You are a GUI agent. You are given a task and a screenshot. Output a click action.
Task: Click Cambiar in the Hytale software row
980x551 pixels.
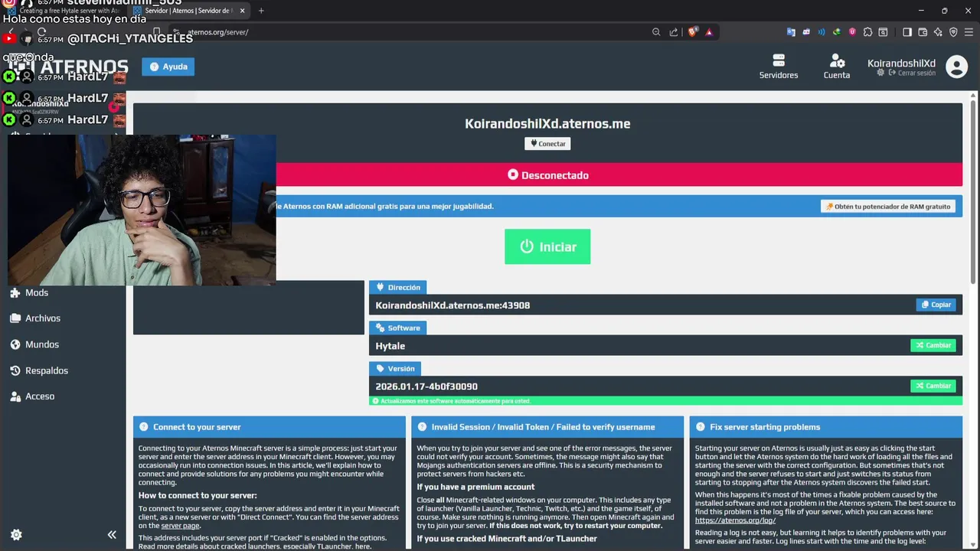click(x=933, y=345)
